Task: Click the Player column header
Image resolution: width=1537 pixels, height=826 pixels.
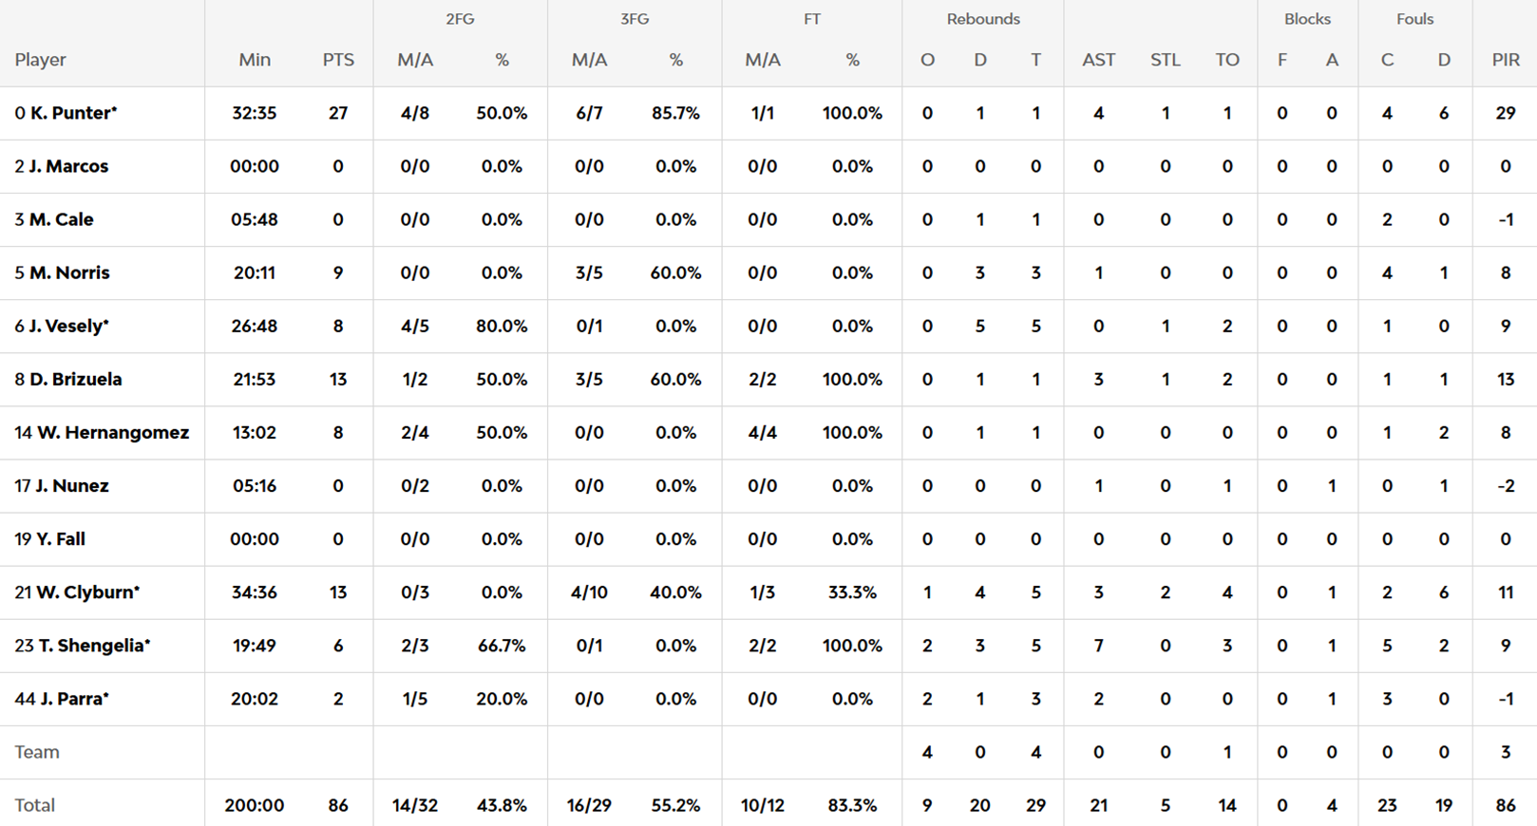Action: (x=40, y=60)
